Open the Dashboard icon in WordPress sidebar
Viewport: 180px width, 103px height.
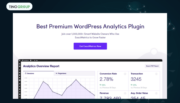tap(20, 64)
